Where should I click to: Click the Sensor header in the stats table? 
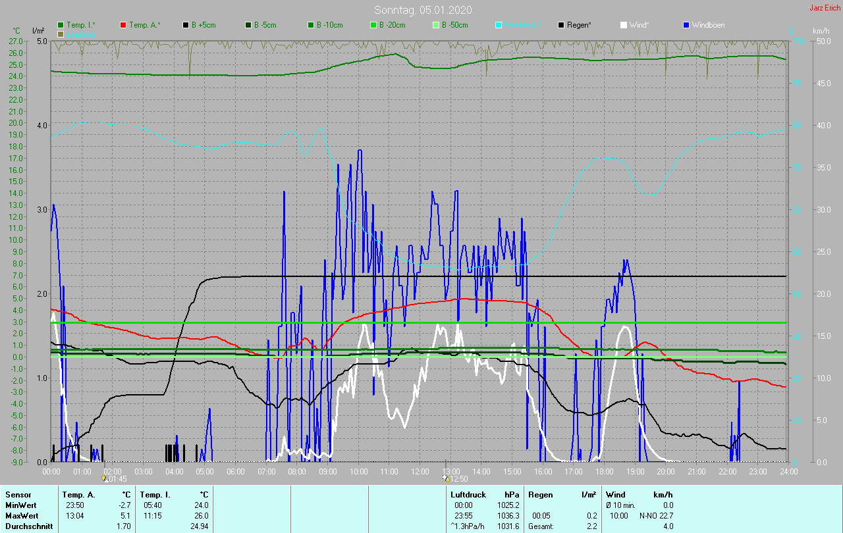[18, 494]
